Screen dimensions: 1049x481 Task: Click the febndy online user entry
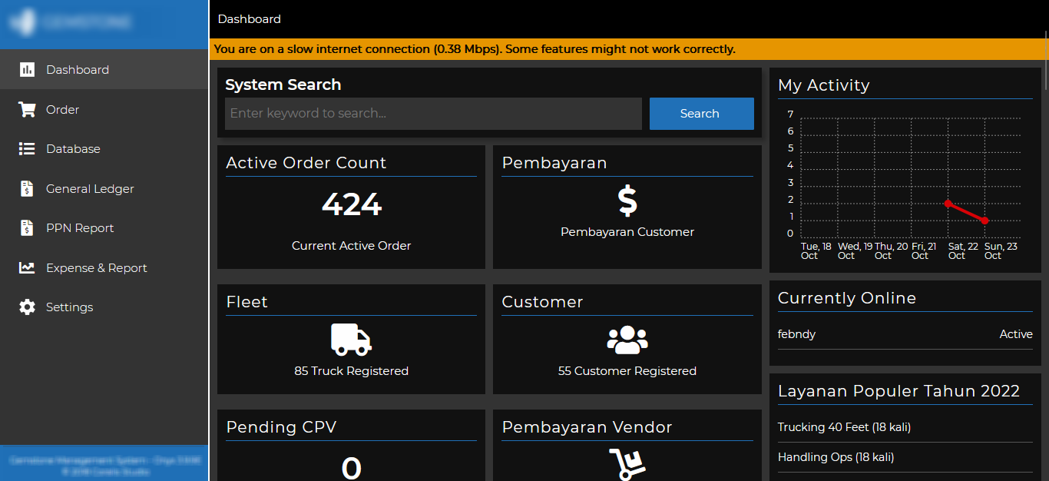(797, 334)
